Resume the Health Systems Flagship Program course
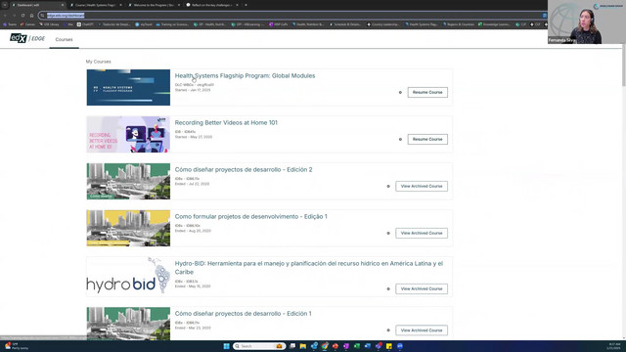 point(427,92)
